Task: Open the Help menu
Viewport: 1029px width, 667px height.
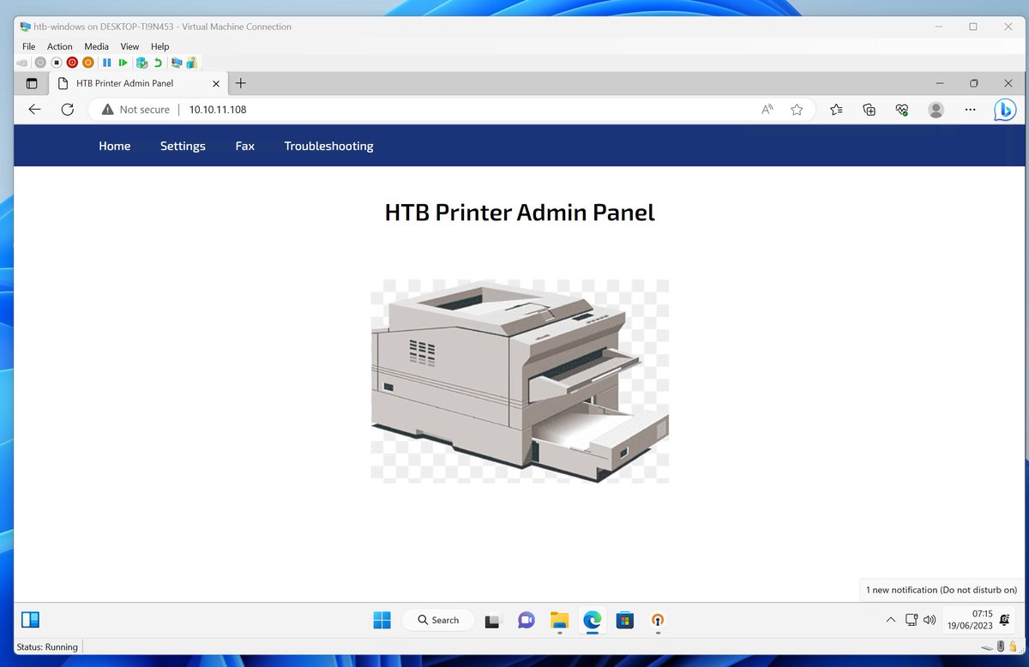Action: pos(160,46)
